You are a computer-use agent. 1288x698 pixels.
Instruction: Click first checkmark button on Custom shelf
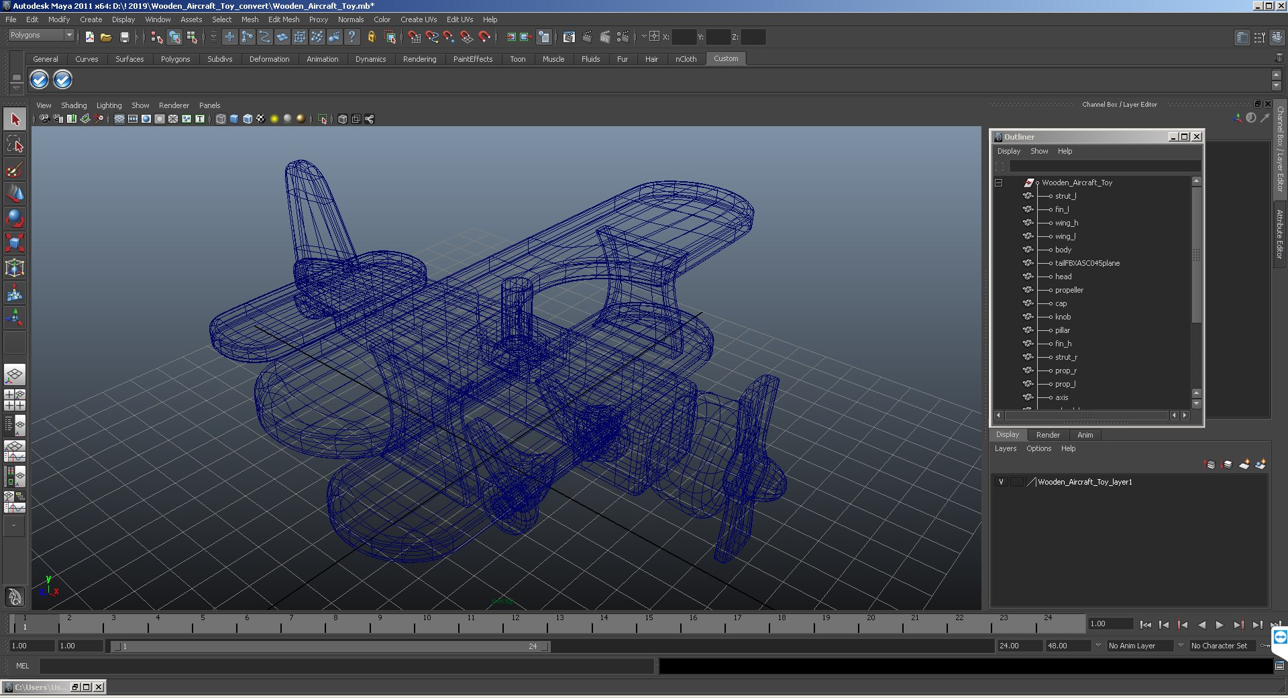point(39,80)
